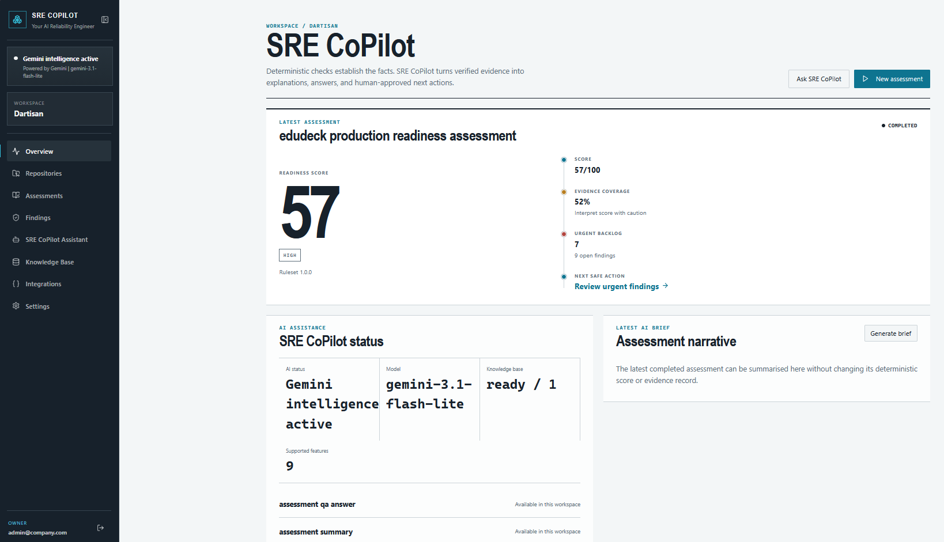Click the Integrations braces icon
944x542 pixels.
pos(16,284)
